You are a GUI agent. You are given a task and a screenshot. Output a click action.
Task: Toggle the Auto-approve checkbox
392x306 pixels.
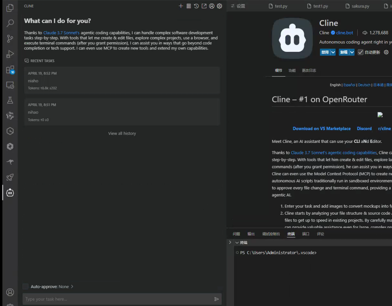pos(25,286)
